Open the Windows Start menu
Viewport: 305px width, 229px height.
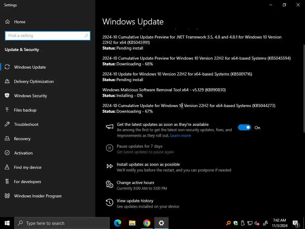pyautogui.click(x=7, y=223)
